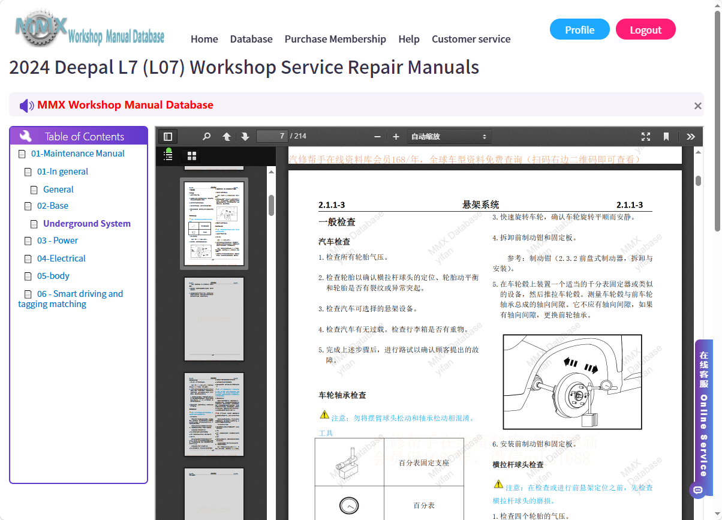Open the Help menu item
The height and width of the screenshot is (520, 722).
[409, 39]
